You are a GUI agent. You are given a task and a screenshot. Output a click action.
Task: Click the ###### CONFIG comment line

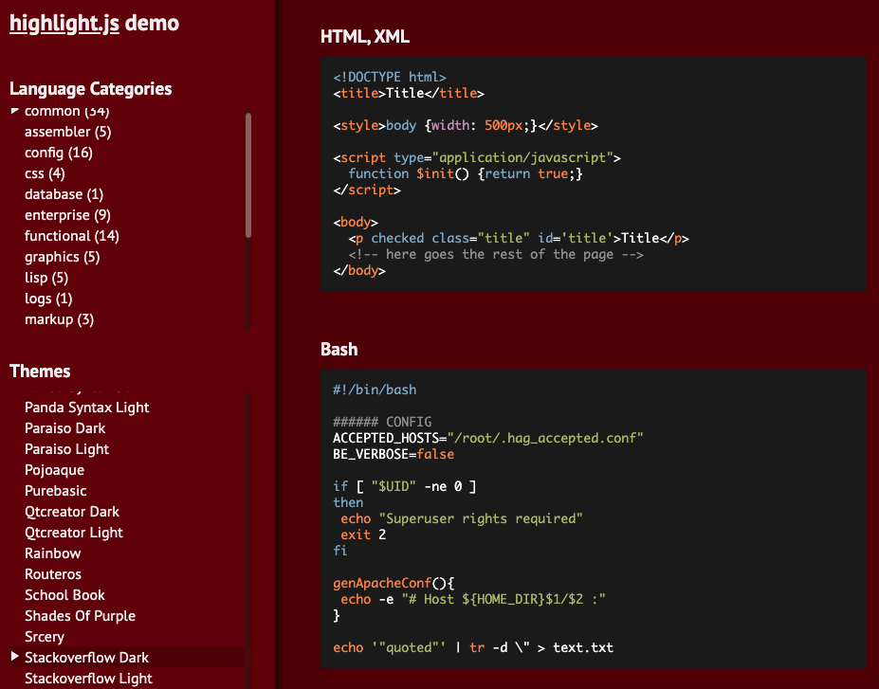382,422
